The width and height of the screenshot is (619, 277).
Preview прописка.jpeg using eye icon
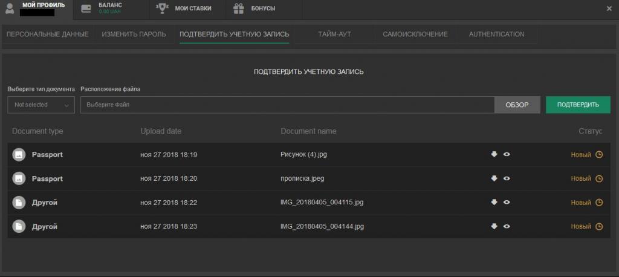pos(507,178)
